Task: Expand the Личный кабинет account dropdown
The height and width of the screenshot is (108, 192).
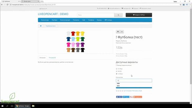Action: pyautogui.click(x=114, y=8)
